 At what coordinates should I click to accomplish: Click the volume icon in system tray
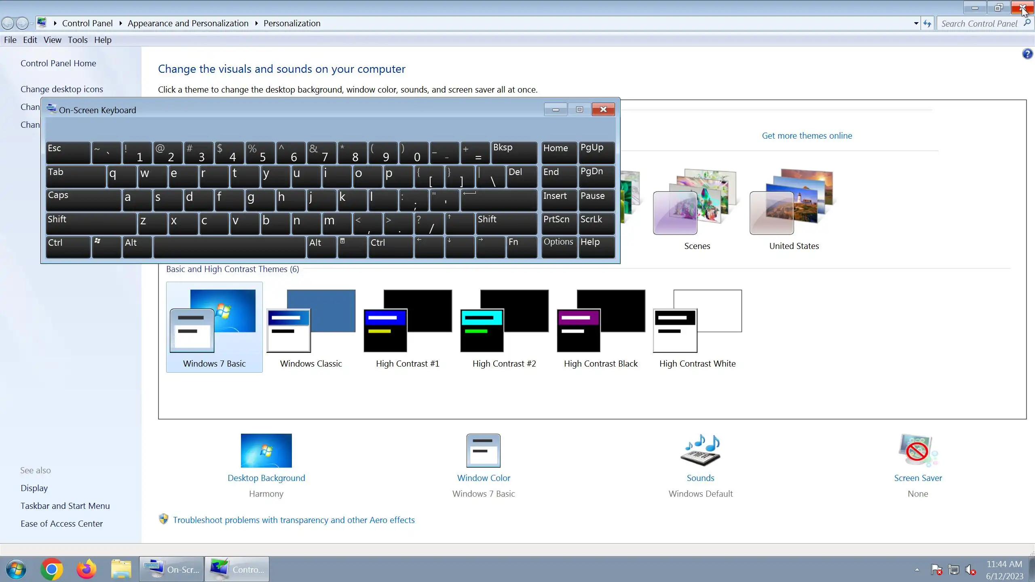click(x=970, y=570)
